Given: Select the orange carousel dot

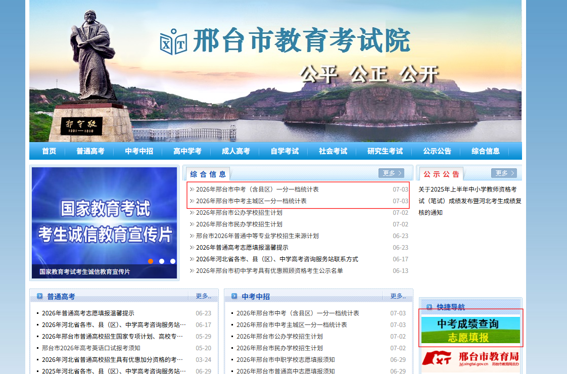Looking at the screenshot, I should point(151,261).
